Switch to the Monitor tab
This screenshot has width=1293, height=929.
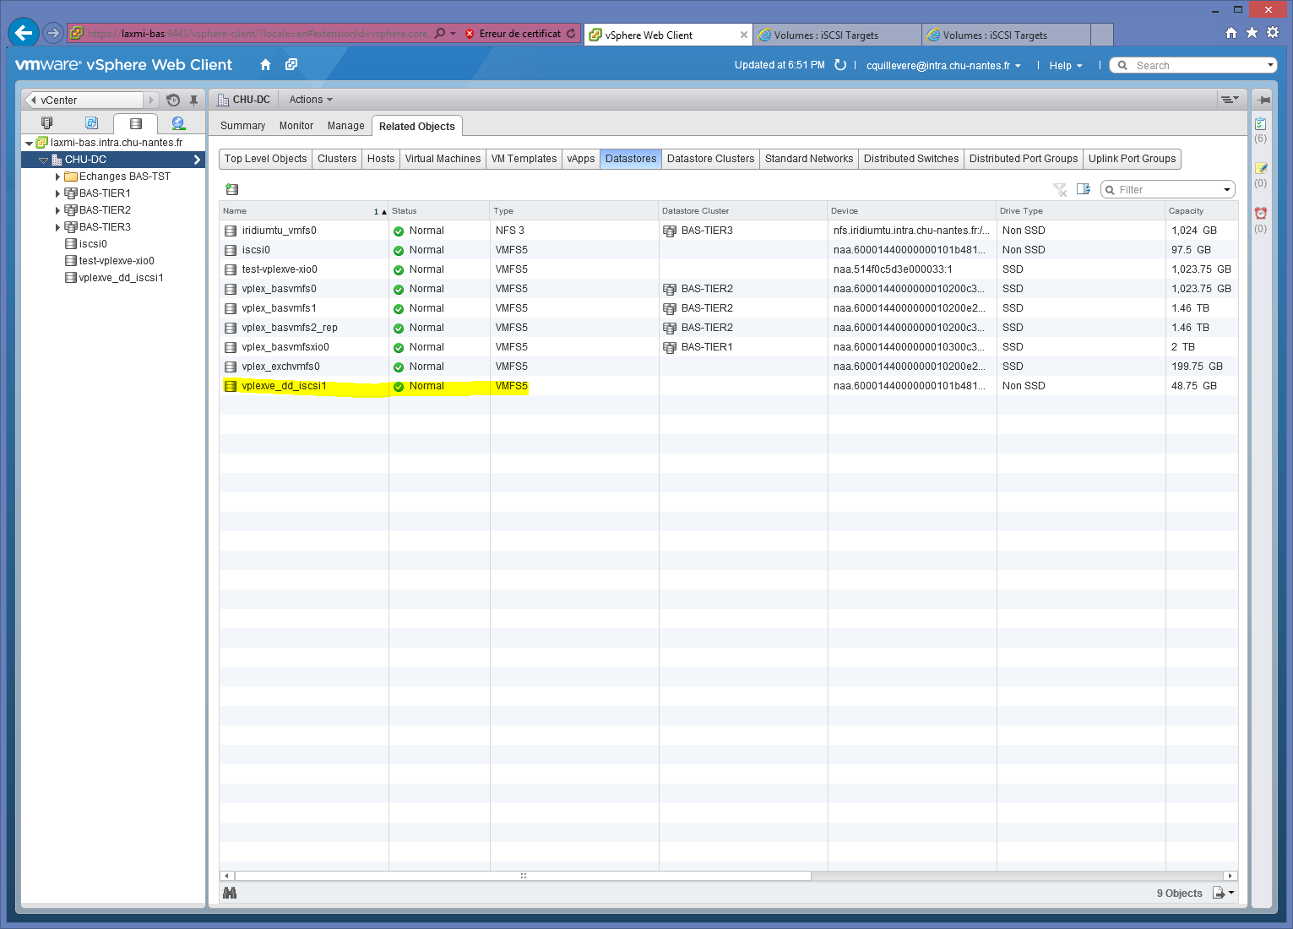[296, 126]
